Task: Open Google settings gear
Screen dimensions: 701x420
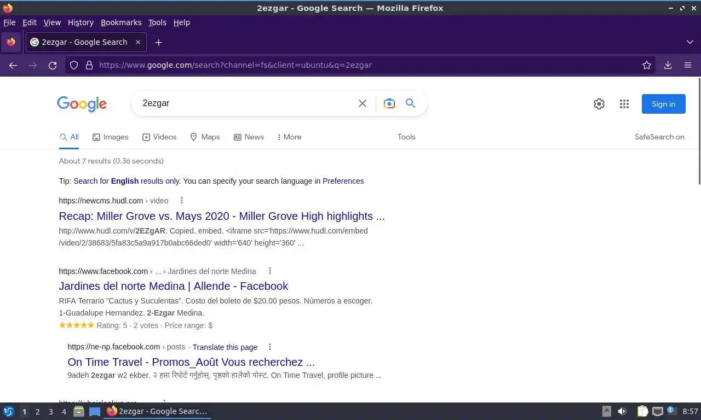Action: pyautogui.click(x=599, y=104)
